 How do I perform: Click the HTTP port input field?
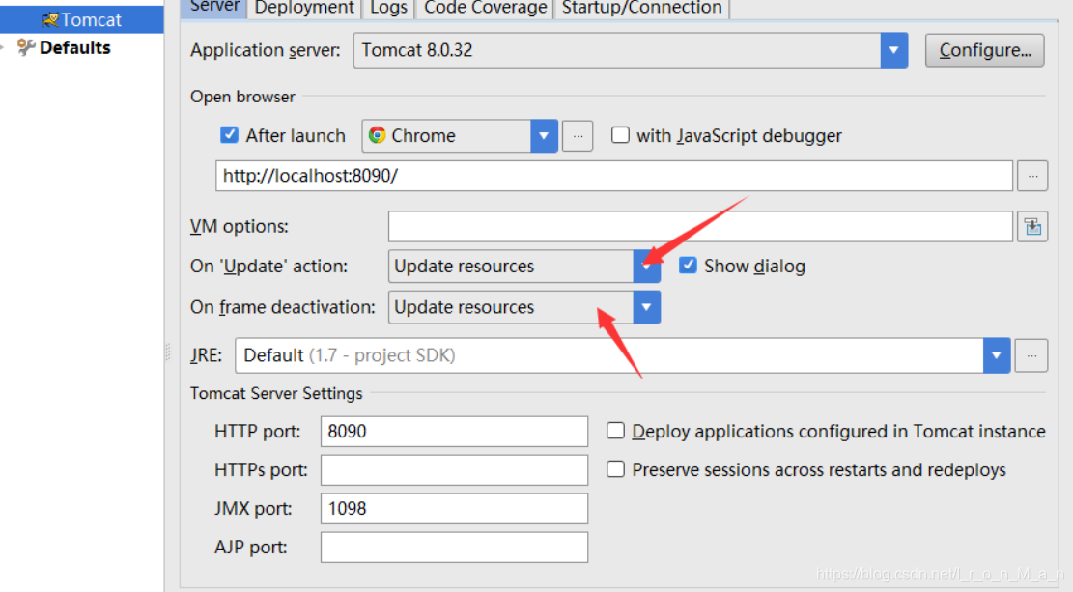click(454, 432)
